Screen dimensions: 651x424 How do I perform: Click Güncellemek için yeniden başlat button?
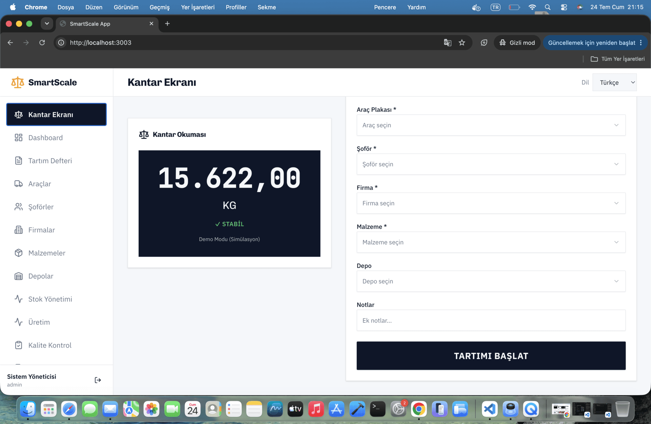(x=592, y=42)
